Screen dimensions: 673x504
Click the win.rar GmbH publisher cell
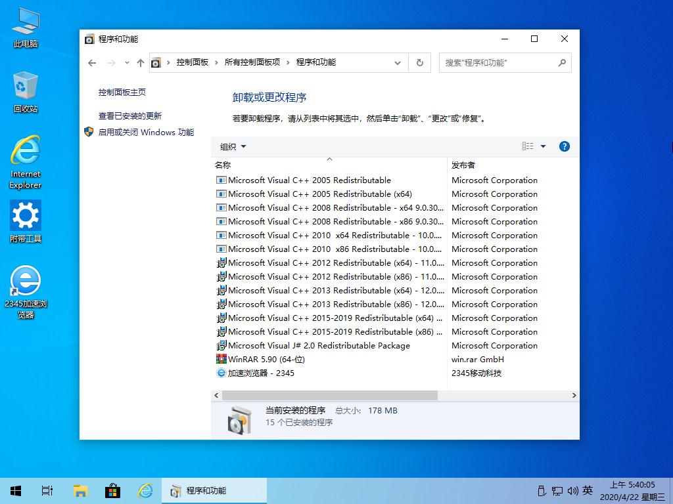pos(478,359)
